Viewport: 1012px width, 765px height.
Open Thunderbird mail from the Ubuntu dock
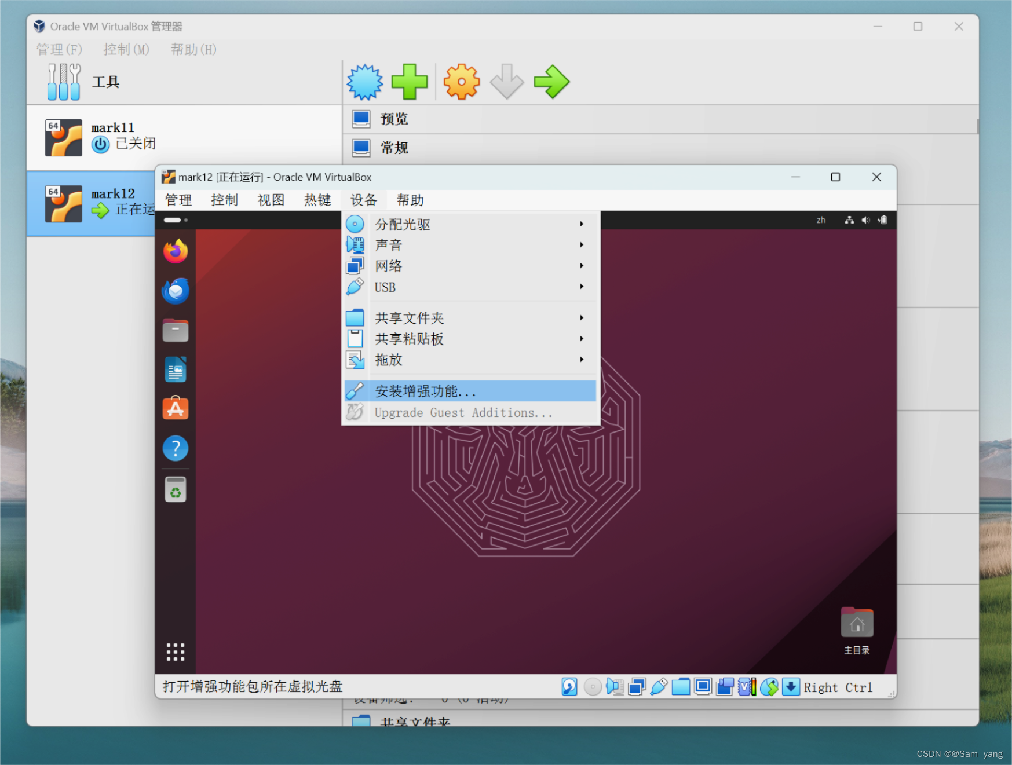point(176,291)
